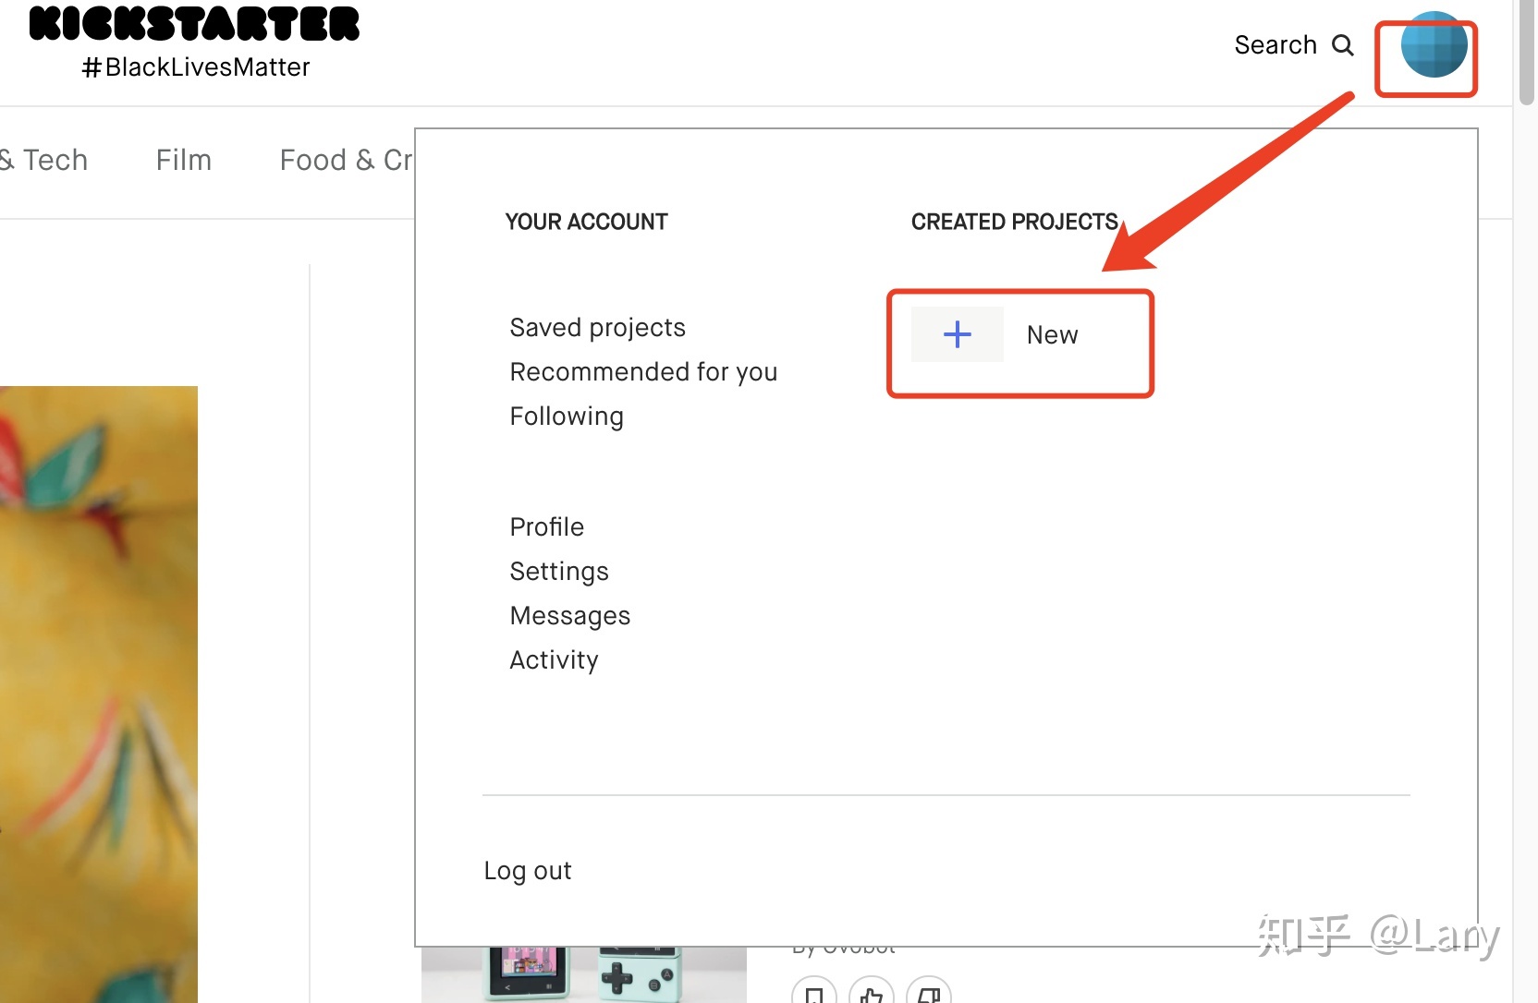Click the Ovobot game console thumbnail
The image size is (1538, 1003).
583,974
